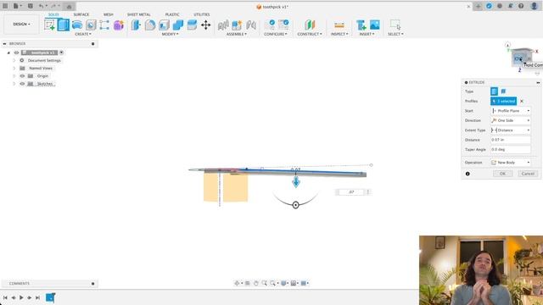This screenshot has height=305, width=543.
Task: Activate toothpick v1 component radio button
Action: [61, 53]
